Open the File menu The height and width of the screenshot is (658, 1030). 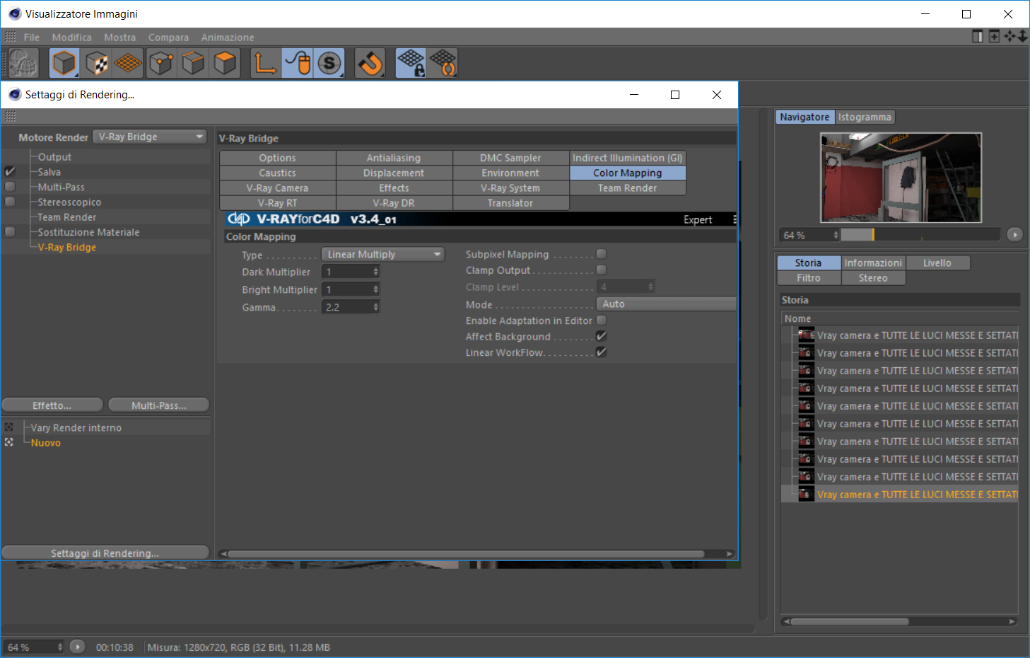coord(32,37)
